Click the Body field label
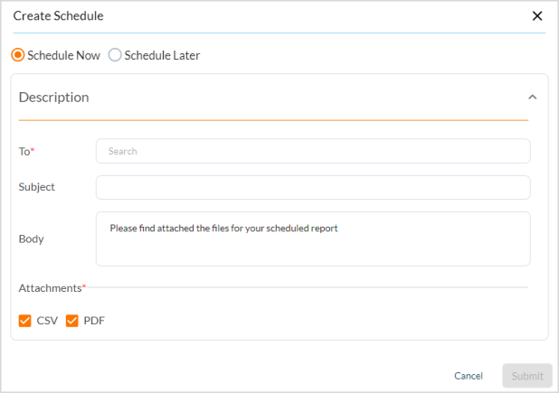 32,239
